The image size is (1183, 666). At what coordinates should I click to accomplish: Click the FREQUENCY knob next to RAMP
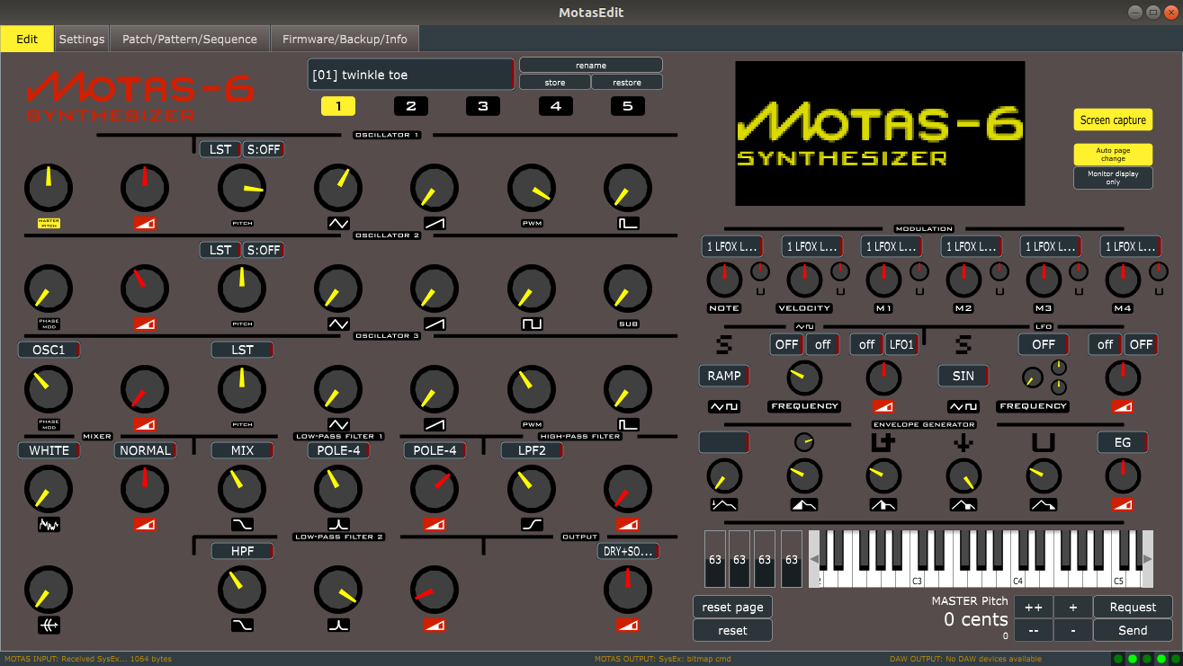coord(804,377)
